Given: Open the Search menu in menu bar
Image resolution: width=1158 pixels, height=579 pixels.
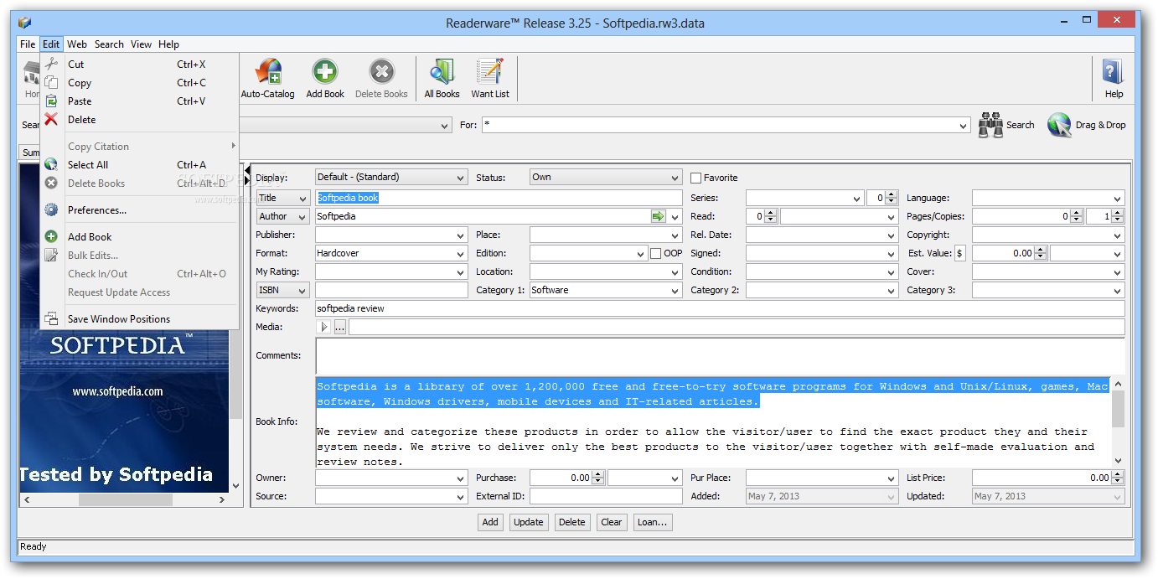Looking at the screenshot, I should point(109,44).
